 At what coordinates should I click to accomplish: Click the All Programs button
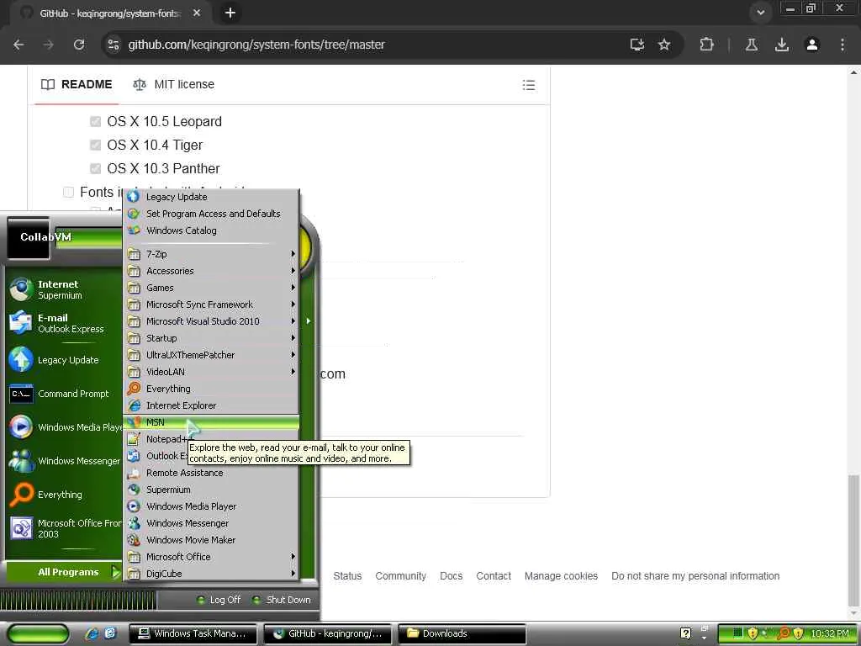(63, 572)
